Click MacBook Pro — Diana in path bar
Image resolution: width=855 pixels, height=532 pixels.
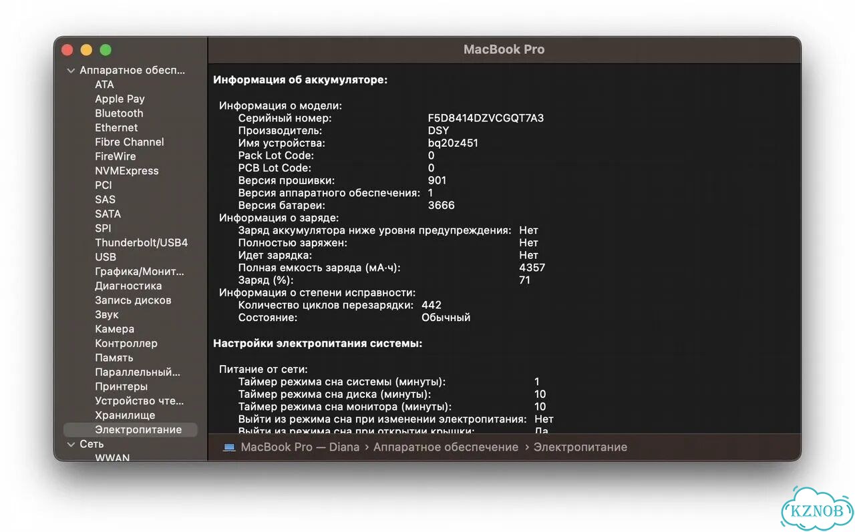tap(300, 447)
